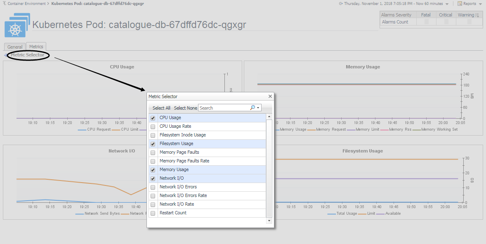Click the Available legend entry

(x=389, y=213)
